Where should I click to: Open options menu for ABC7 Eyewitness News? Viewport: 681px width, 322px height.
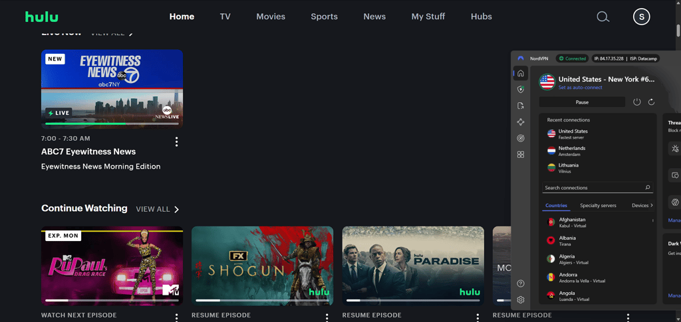[176, 141]
